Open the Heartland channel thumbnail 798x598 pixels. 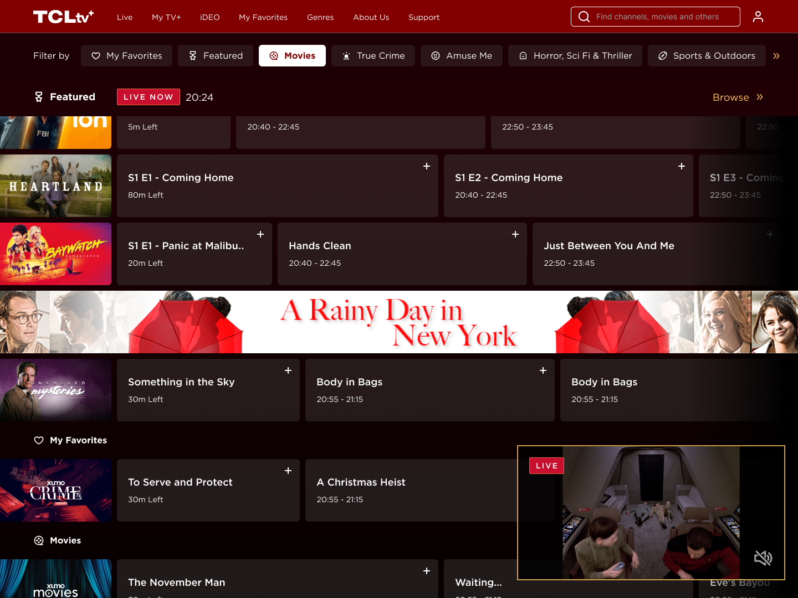click(x=55, y=185)
